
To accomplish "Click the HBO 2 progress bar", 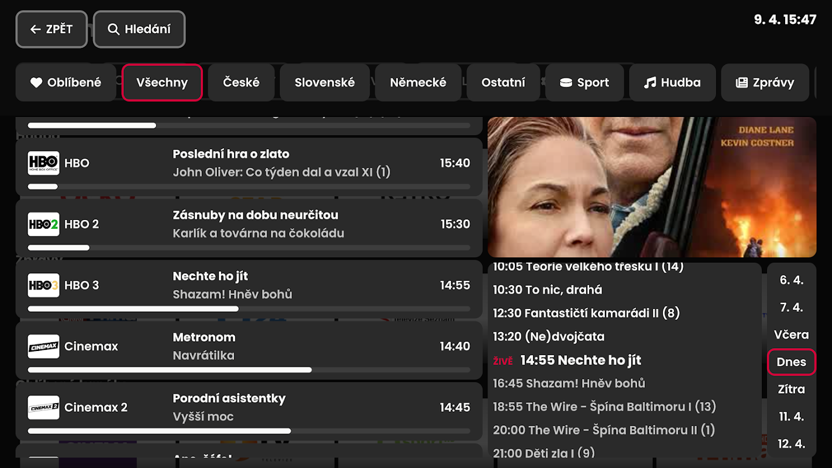I will [x=249, y=247].
